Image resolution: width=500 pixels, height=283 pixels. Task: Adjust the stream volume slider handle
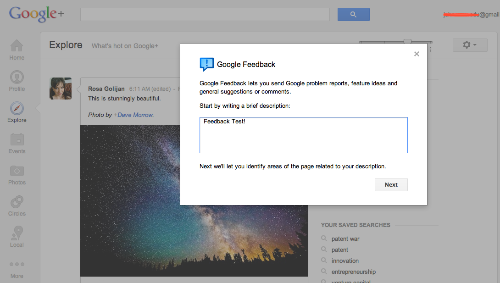(407, 41)
